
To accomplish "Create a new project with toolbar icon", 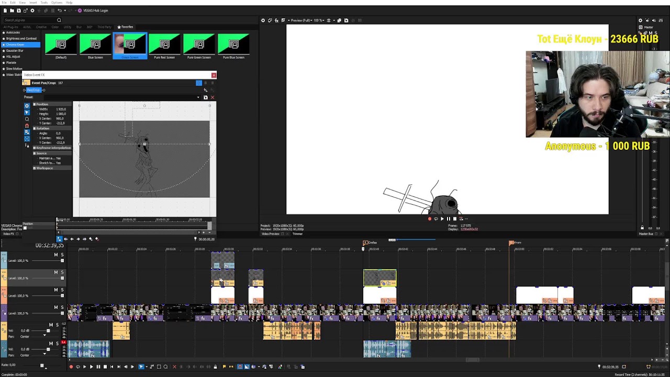I will coord(5,10).
